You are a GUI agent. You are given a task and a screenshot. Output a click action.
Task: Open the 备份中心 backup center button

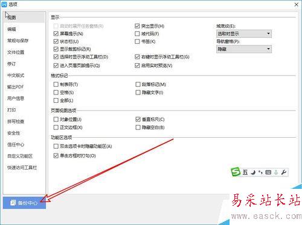tap(24, 203)
